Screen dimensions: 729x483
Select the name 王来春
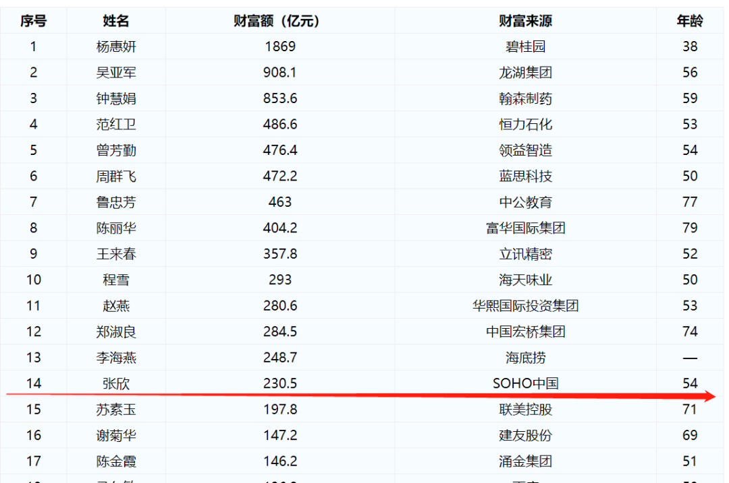pos(116,254)
